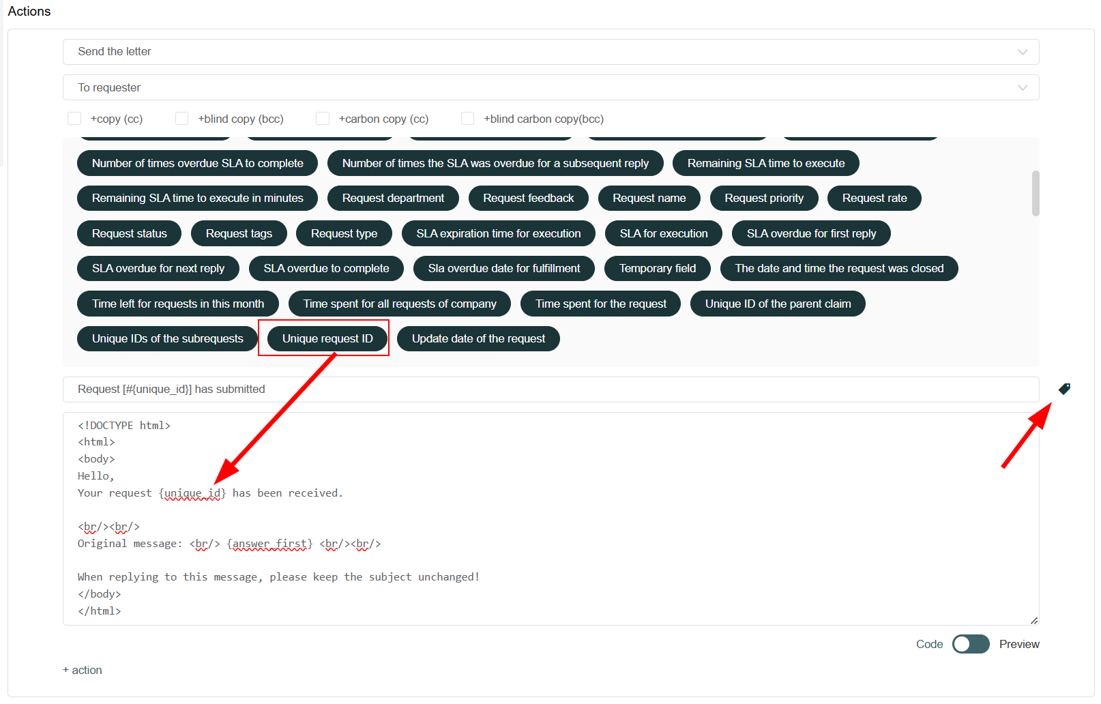This screenshot has height=704, width=1101.
Task: Insert the Request name tag
Action: point(649,198)
